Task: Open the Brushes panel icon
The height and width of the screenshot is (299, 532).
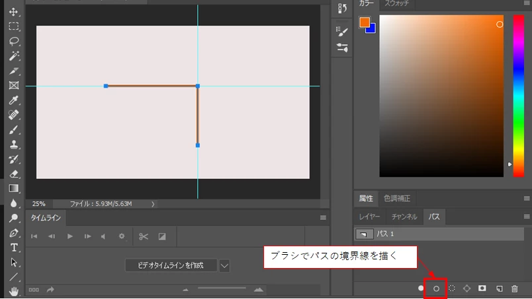Action: coord(342,48)
